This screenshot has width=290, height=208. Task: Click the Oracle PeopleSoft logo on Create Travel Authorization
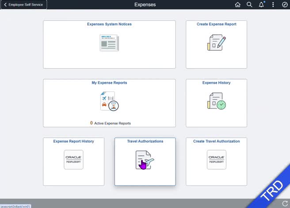point(216,160)
